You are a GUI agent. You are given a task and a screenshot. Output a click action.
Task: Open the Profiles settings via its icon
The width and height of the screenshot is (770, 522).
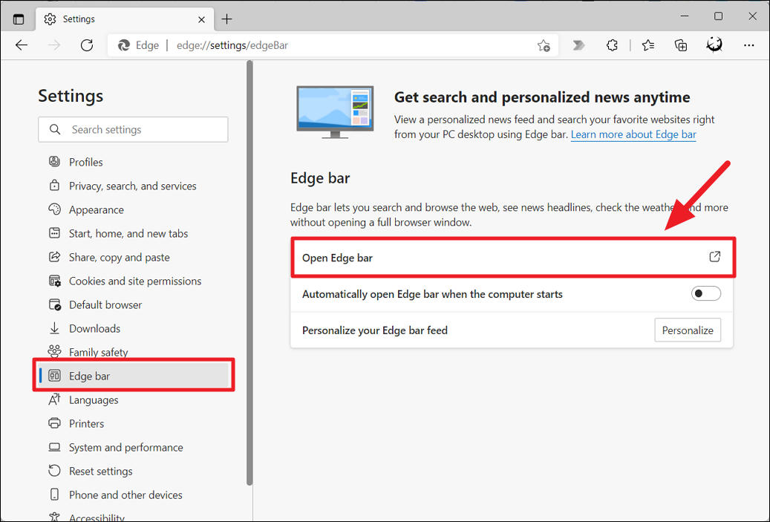tap(53, 162)
